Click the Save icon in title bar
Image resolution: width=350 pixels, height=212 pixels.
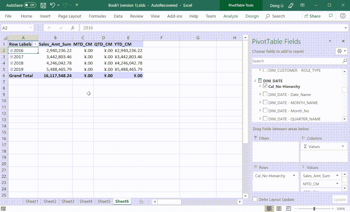tap(43, 5)
